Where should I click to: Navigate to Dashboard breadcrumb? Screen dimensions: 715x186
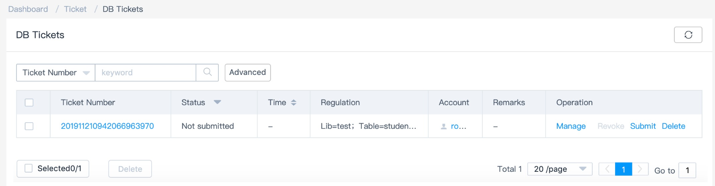click(x=28, y=9)
